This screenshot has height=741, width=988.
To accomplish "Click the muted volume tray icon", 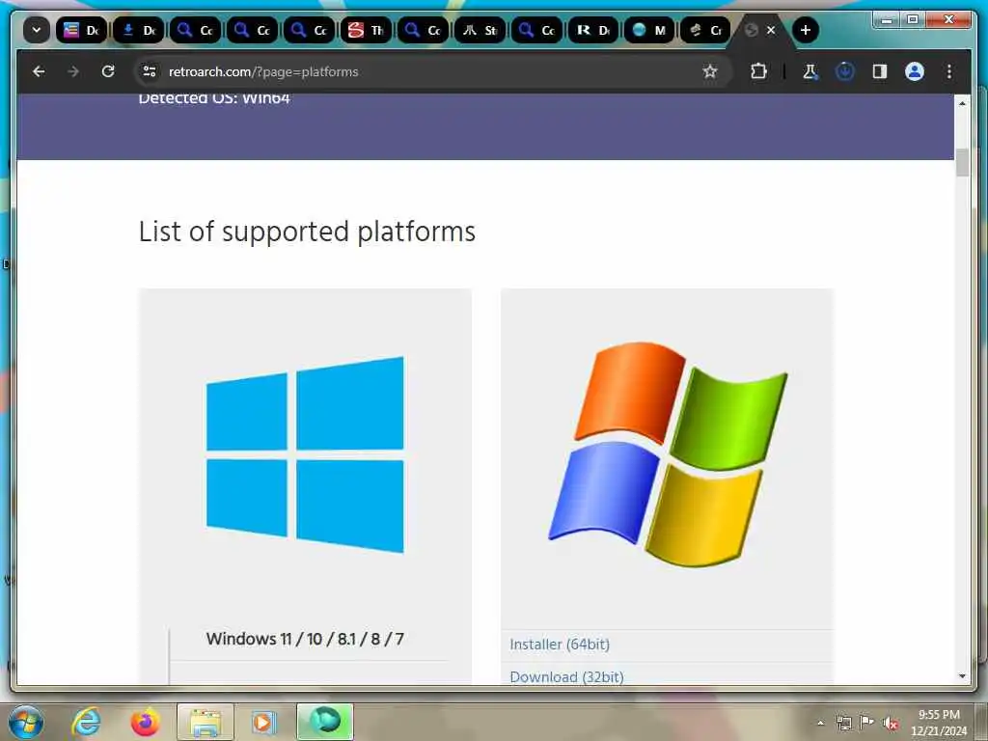I will click(891, 723).
